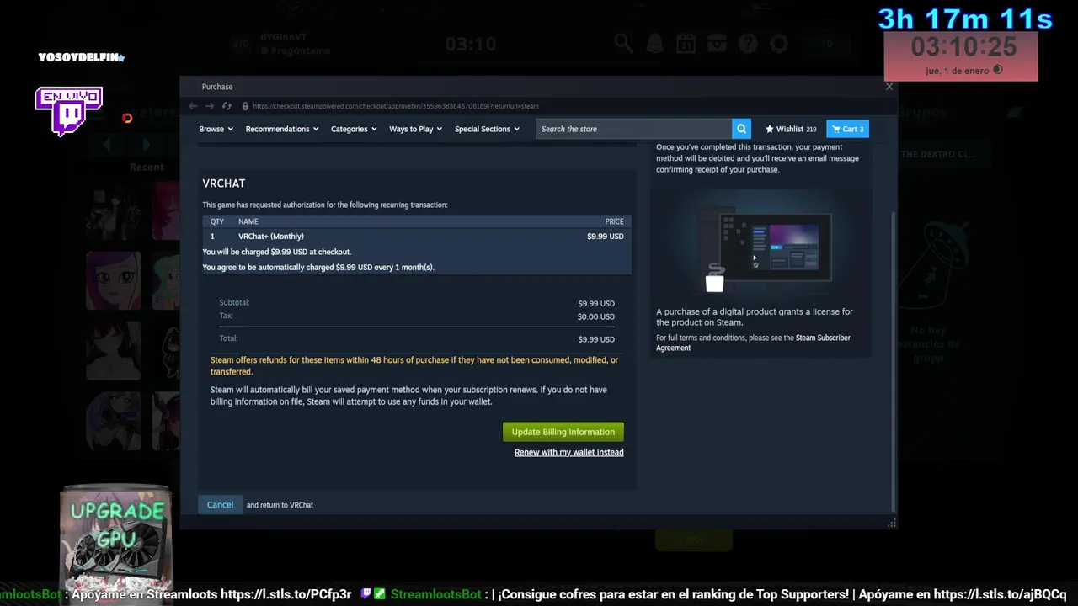This screenshot has width=1078, height=606.
Task: Click the Purchase window resize grip
Action: (x=891, y=524)
